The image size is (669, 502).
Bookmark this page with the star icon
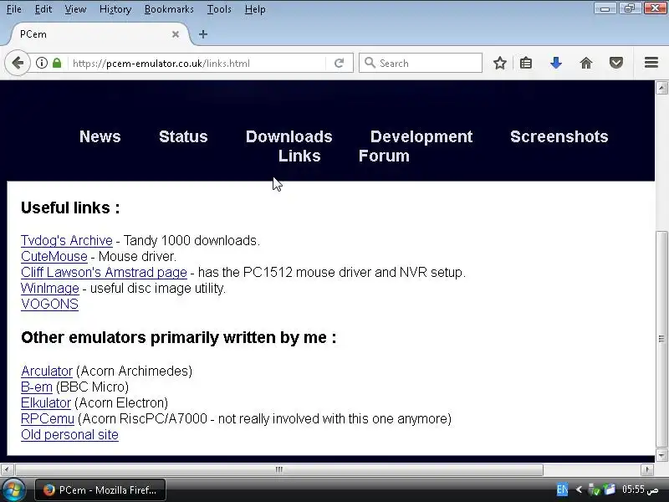[499, 64]
